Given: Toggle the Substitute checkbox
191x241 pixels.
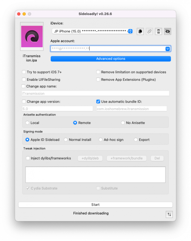Looking at the screenshot, I should (x=98, y=188).
